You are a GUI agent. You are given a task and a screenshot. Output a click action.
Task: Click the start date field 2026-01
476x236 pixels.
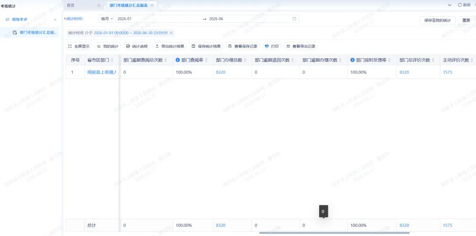click(x=124, y=19)
